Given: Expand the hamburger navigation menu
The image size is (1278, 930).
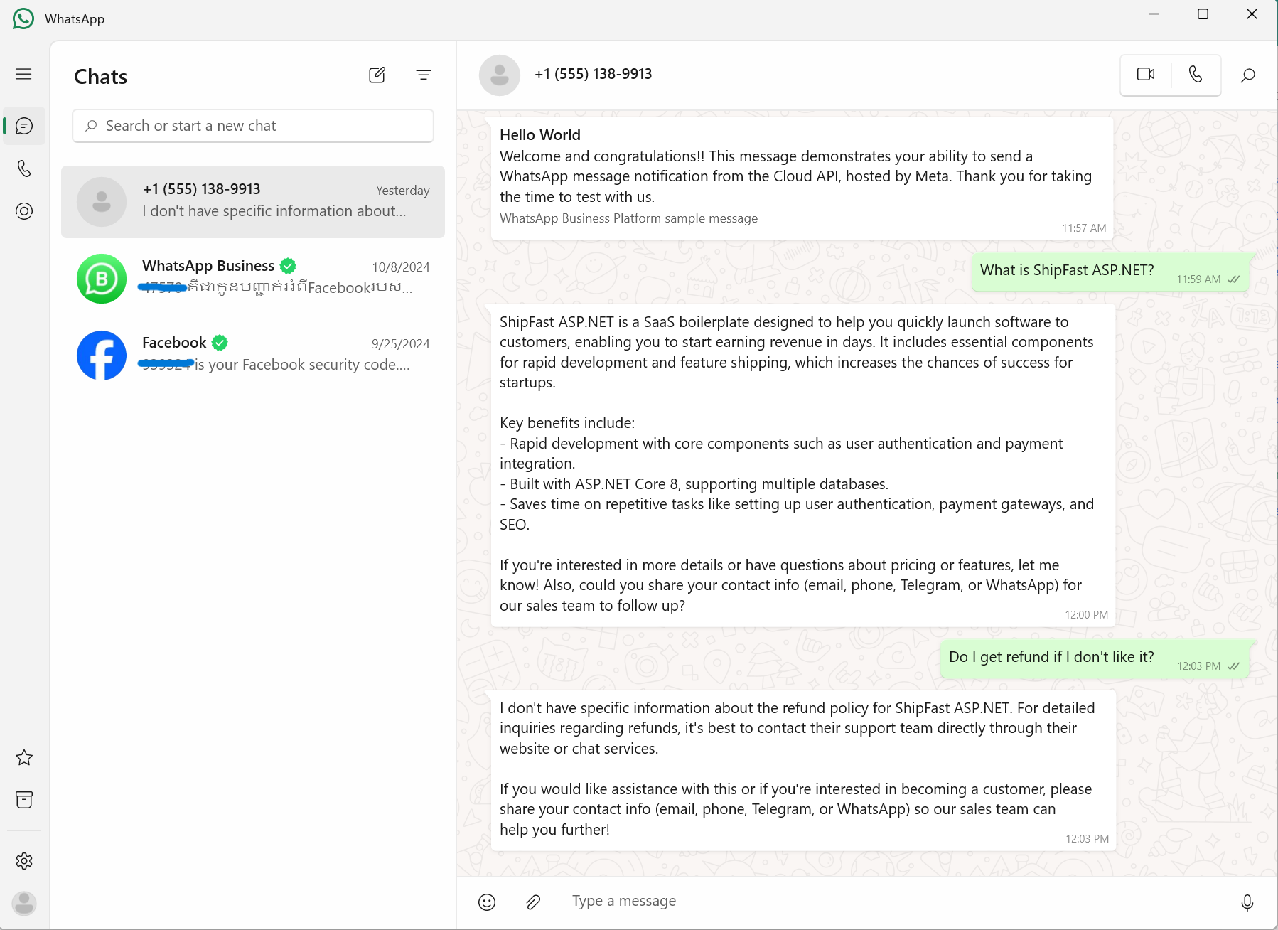Looking at the screenshot, I should click(23, 74).
